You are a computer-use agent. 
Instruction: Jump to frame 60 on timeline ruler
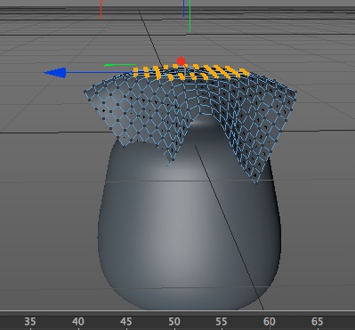tap(270, 321)
